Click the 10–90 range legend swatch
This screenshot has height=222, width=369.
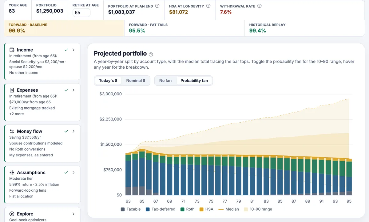pyautogui.click(x=246, y=209)
